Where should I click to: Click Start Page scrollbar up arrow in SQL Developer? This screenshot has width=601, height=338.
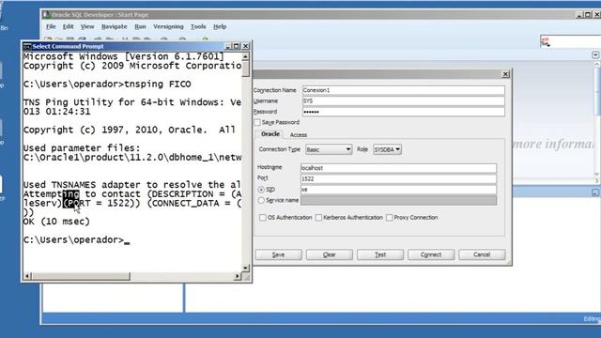pyautogui.click(x=597, y=65)
